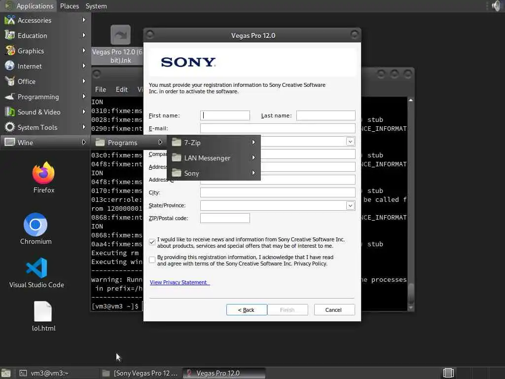Switch to Vegas Pro 12.0 taskbar item

coord(224,373)
